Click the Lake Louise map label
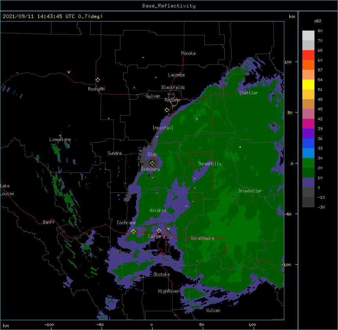 7,190
